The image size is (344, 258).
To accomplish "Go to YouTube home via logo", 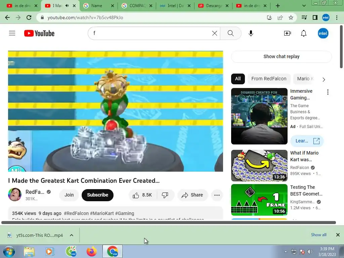I will tap(39, 33).
